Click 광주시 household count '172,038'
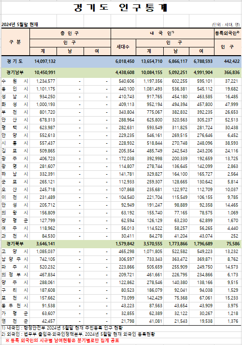Viewport: 242px width, 345px height. coord(126,159)
